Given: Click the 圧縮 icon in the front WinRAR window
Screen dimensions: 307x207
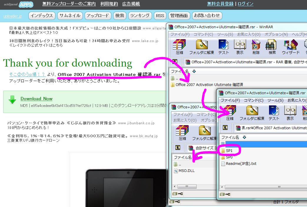Looking at the screenshot, I should 230,112.
